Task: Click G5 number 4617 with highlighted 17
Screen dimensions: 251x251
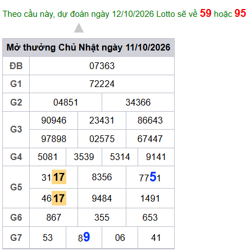Action: (x=54, y=198)
